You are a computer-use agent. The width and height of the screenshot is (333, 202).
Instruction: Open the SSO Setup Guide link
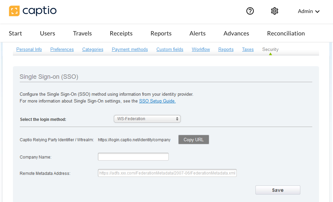coord(157,101)
